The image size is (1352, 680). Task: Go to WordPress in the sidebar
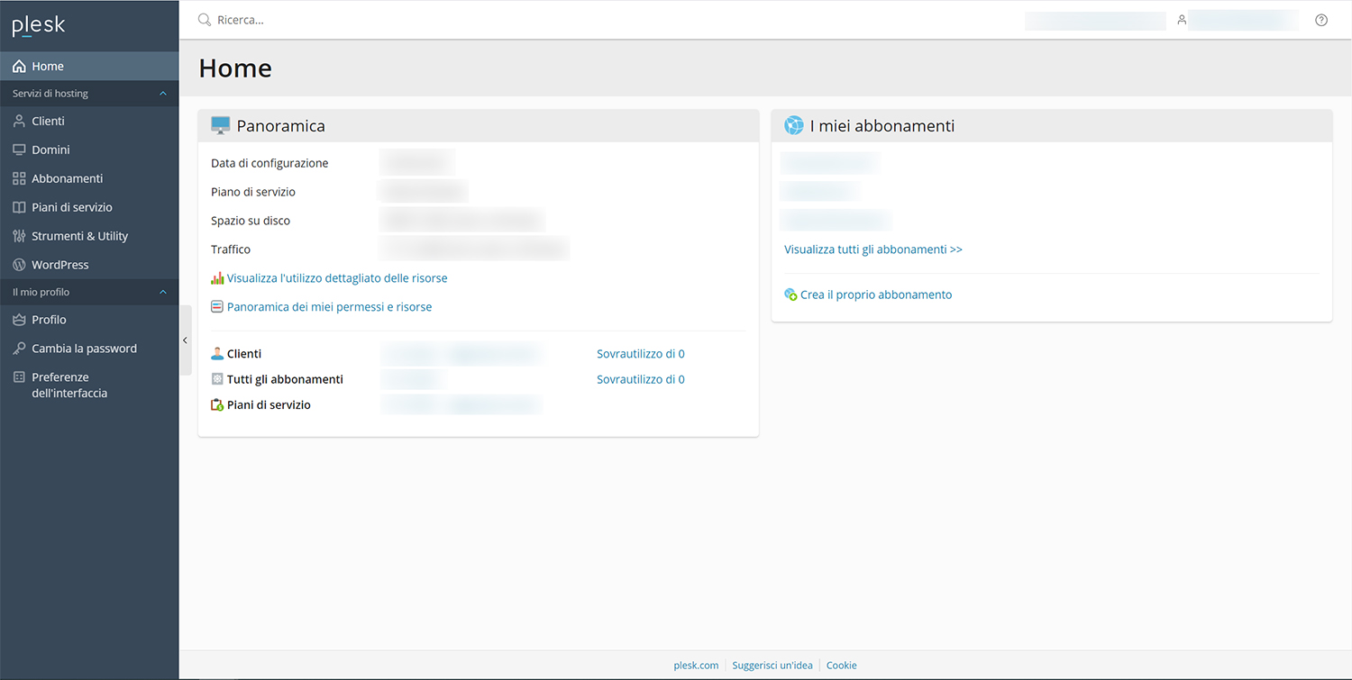59,265
